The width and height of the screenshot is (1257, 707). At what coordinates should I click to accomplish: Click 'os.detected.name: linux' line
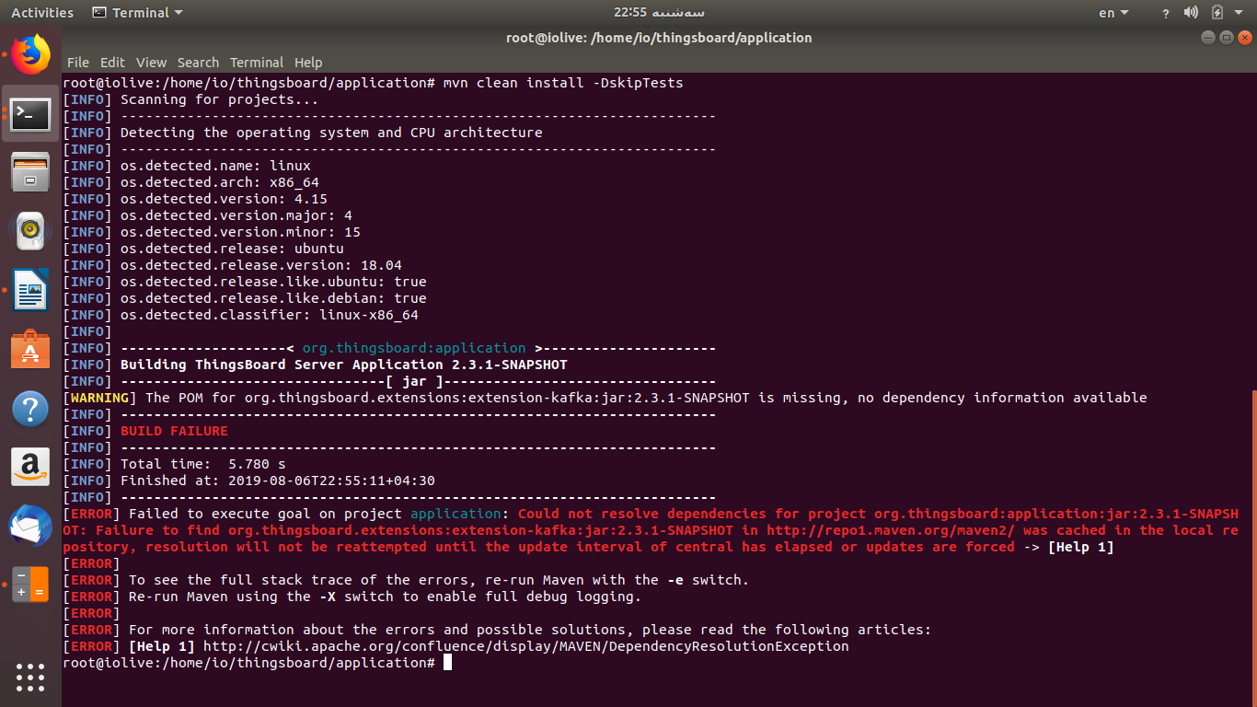[x=215, y=166]
